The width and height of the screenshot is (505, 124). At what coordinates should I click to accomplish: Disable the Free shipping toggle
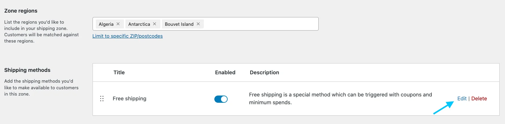[x=221, y=99]
